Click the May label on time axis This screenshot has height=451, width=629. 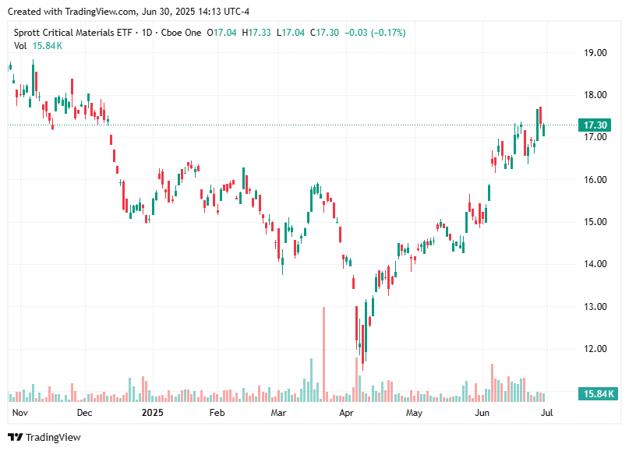tap(415, 413)
